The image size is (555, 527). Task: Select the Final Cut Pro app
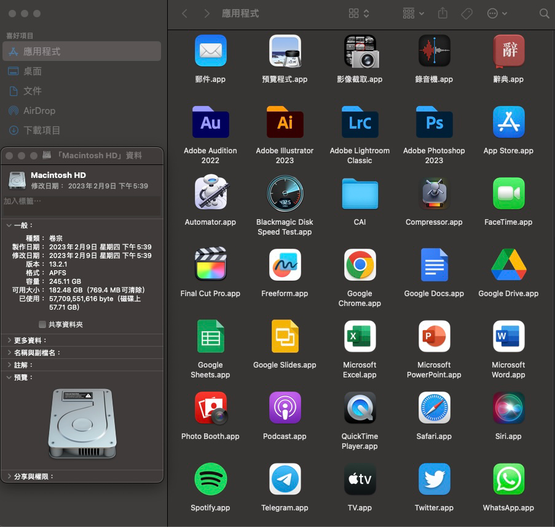click(211, 264)
